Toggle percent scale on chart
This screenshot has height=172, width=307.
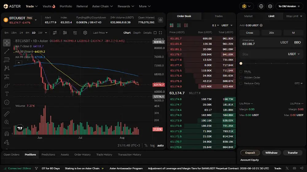click(x=146, y=145)
